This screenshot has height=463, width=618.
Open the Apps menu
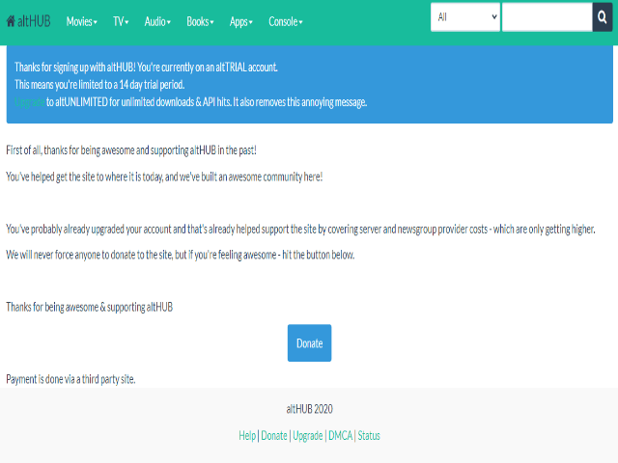[240, 21]
